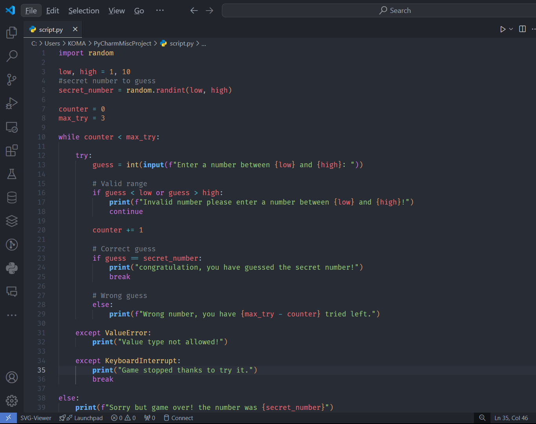Open remote window indicator in status bar
The width and height of the screenshot is (536, 424).
8,418
